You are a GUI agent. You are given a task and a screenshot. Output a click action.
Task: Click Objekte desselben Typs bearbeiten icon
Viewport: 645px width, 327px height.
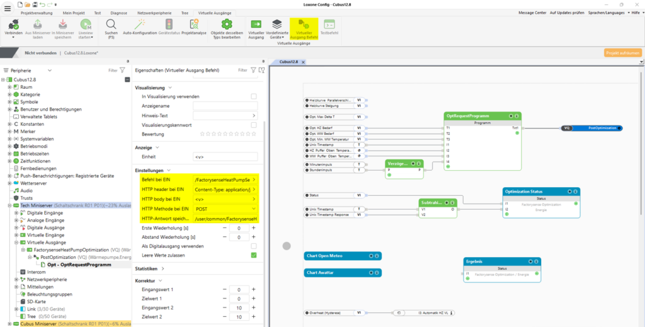point(226,24)
